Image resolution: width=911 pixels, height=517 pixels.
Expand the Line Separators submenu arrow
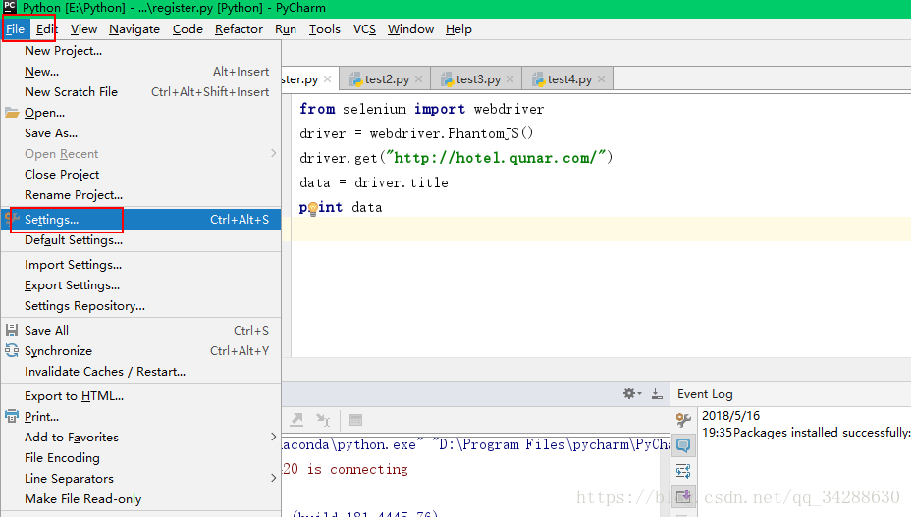(x=273, y=478)
